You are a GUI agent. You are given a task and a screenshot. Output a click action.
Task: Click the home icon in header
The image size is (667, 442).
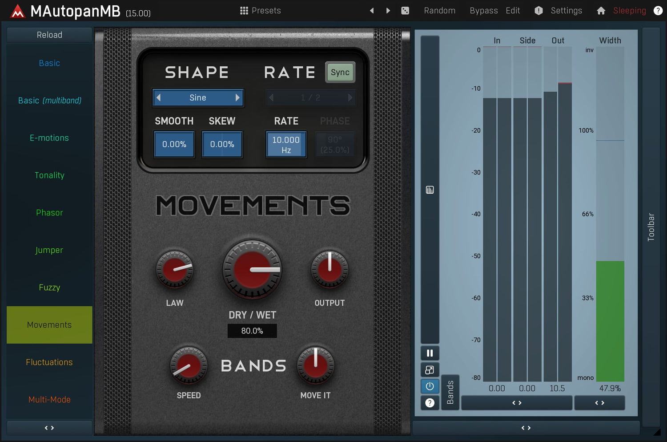coord(601,11)
